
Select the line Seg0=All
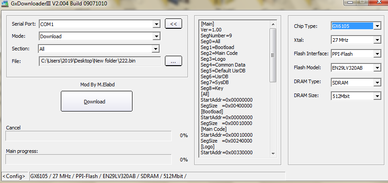[x=210, y=41]
